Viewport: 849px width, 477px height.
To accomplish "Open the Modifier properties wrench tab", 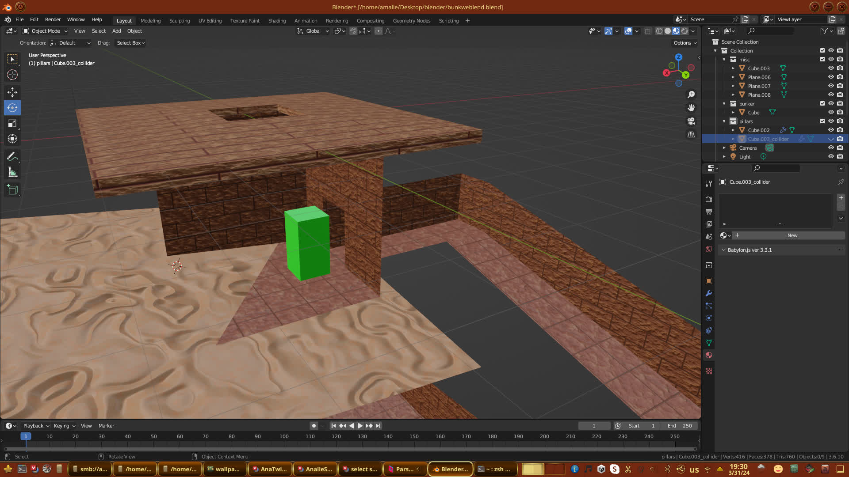I will (x=709, y=293).
